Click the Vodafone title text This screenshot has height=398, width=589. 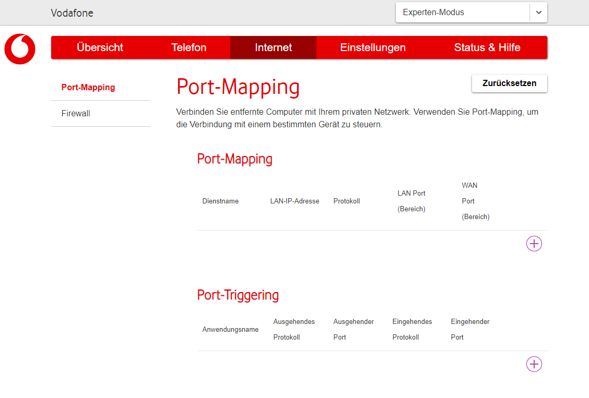[x=72, y=13]
